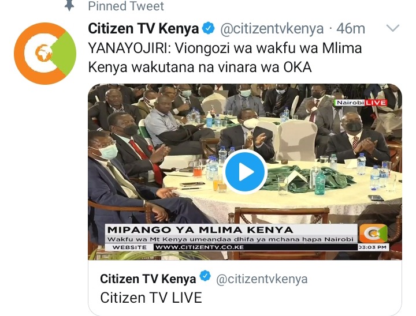Play the Citizen TV live video
This screenshot has height=316, width=416.
(x=245, y=172)
